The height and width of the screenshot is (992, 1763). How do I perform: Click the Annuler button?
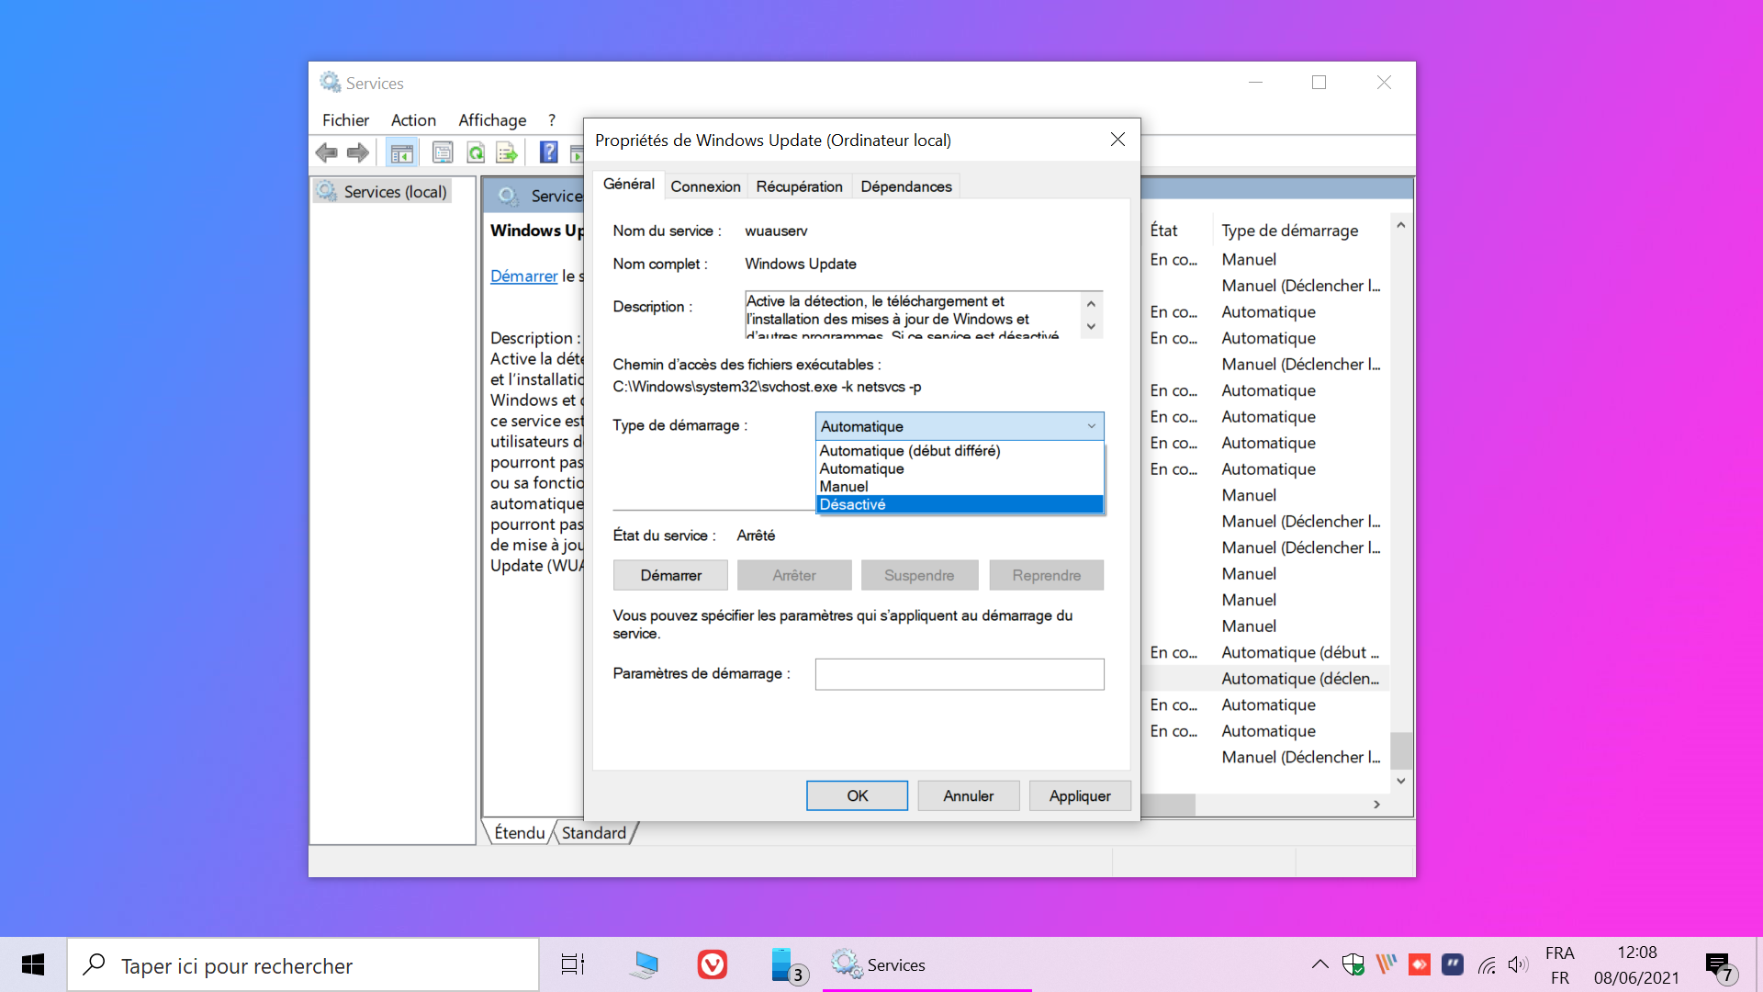(968, 795)
